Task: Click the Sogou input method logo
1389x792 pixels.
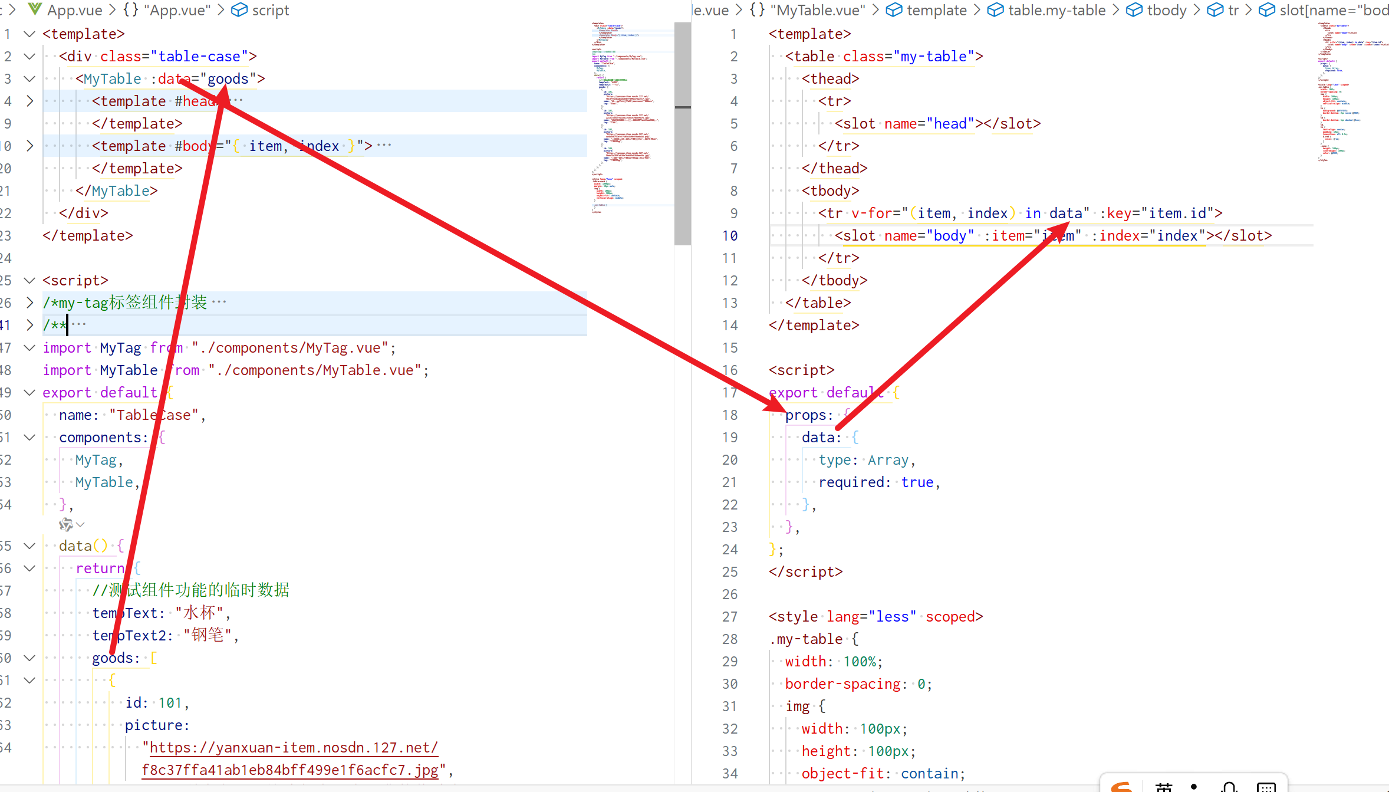Action: pos(1121,786)
